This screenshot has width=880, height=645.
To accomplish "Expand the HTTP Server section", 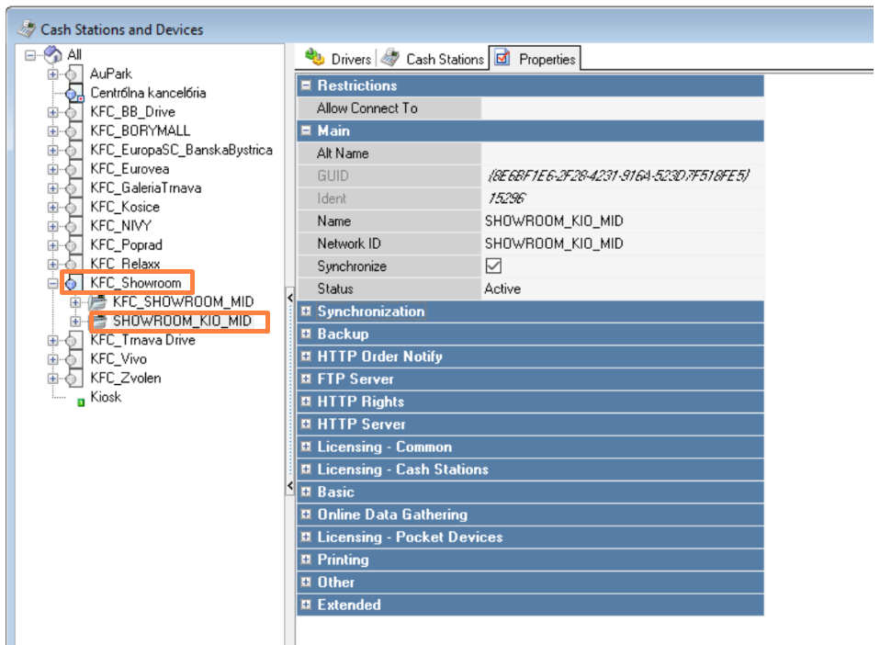I will click(x=306, y=424).
